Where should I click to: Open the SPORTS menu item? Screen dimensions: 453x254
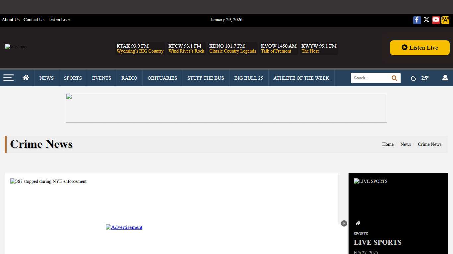(x=73, y=78)
